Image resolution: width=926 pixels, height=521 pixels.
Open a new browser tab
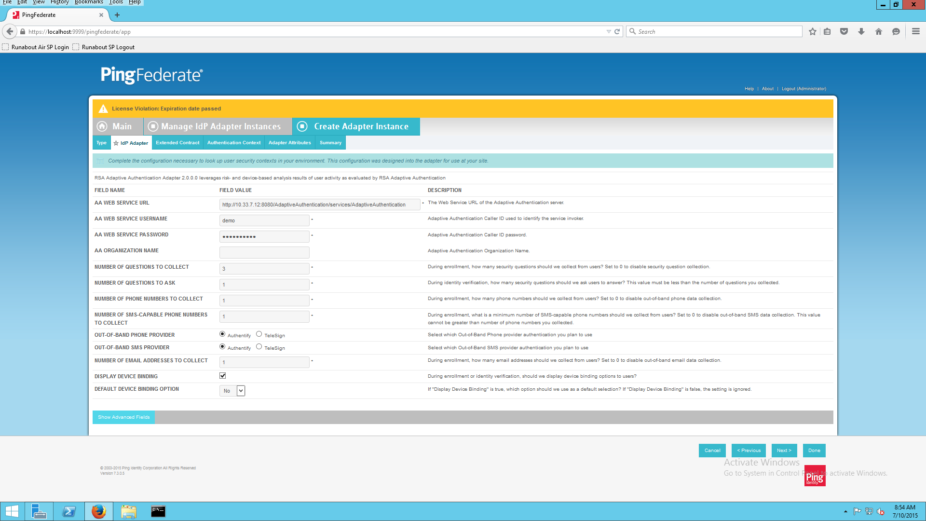[x=117, y=15]
